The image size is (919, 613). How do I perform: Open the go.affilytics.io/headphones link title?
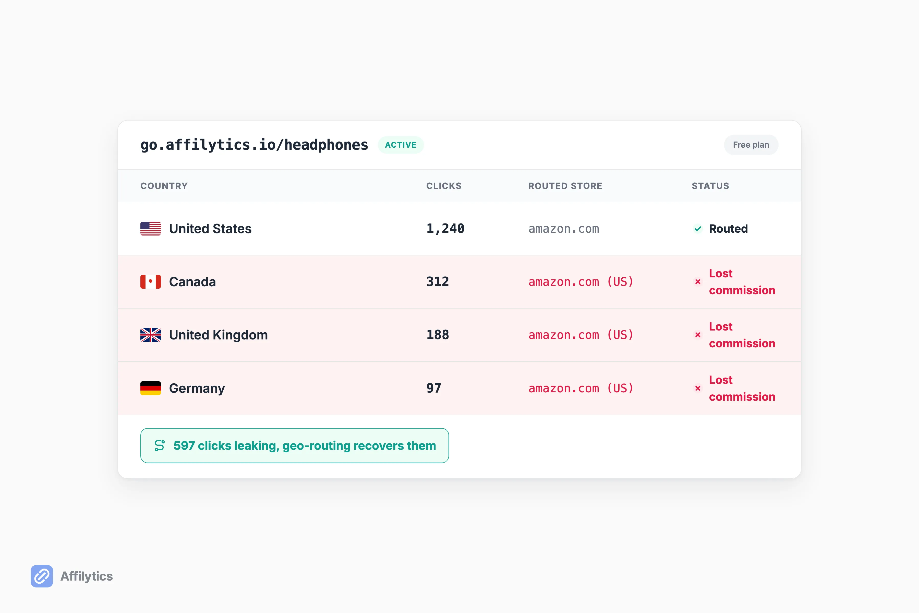coord(254,145)
